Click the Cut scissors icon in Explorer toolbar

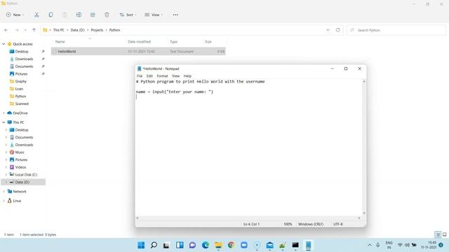tap(36, 15)
